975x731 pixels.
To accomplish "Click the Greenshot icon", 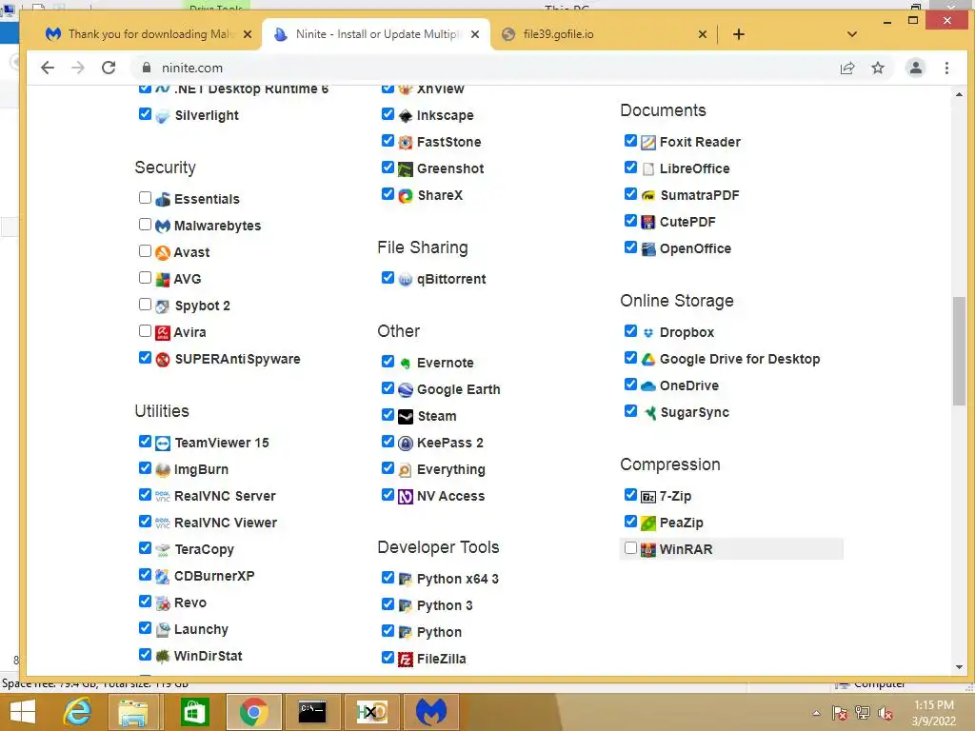I will 406,169.
